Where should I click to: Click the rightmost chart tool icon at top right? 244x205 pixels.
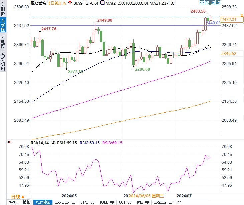[219, 3]
